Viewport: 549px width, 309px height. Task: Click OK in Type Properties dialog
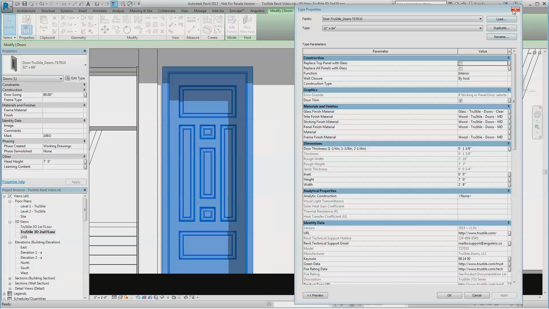[x=449, y=295]
